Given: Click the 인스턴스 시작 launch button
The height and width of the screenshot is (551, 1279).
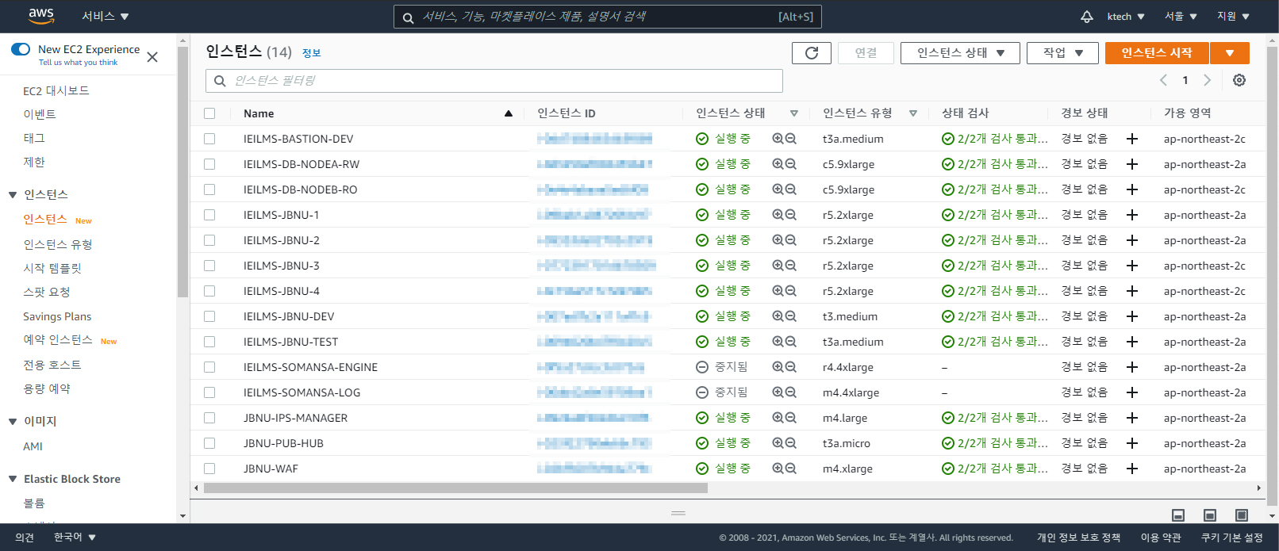Looking at the screenshot, I should point(1157,53).
